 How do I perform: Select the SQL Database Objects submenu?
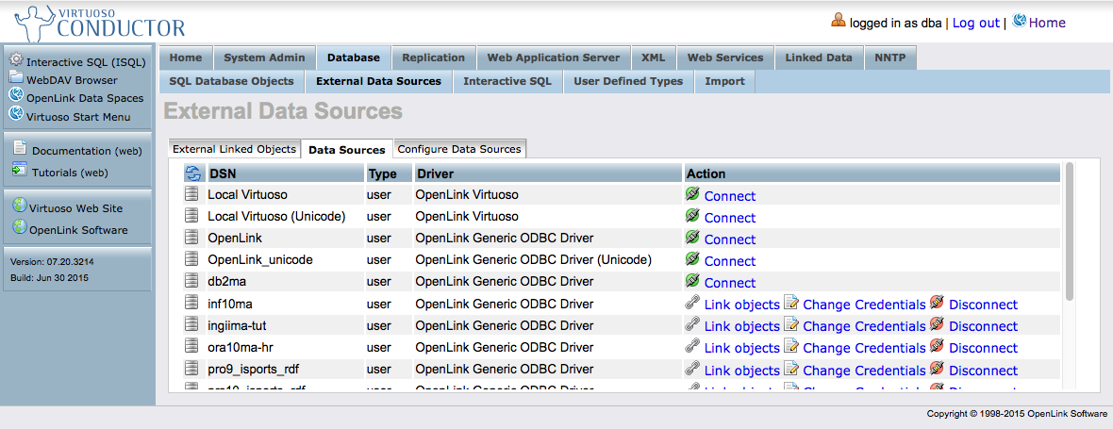[231, 81]
